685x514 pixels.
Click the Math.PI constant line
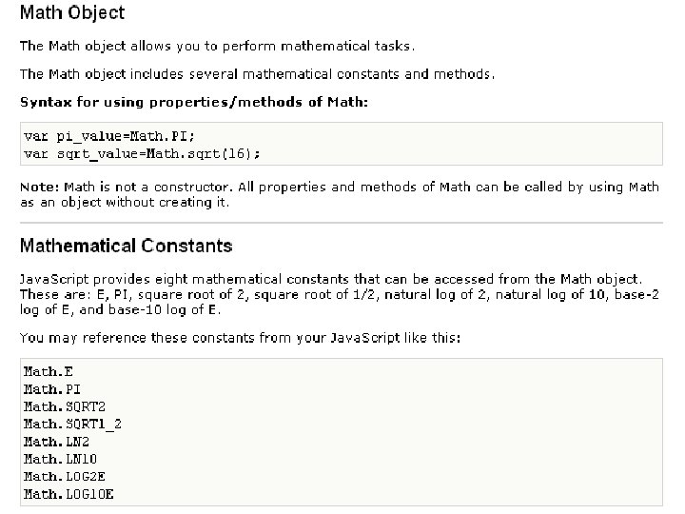point(50,389)
